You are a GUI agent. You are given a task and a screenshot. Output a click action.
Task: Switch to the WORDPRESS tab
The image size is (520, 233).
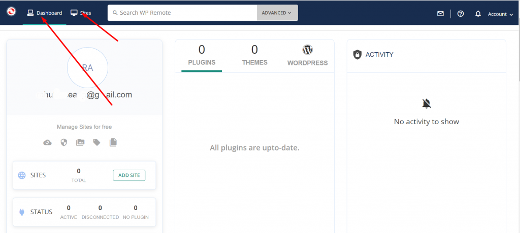pos(307,55)
